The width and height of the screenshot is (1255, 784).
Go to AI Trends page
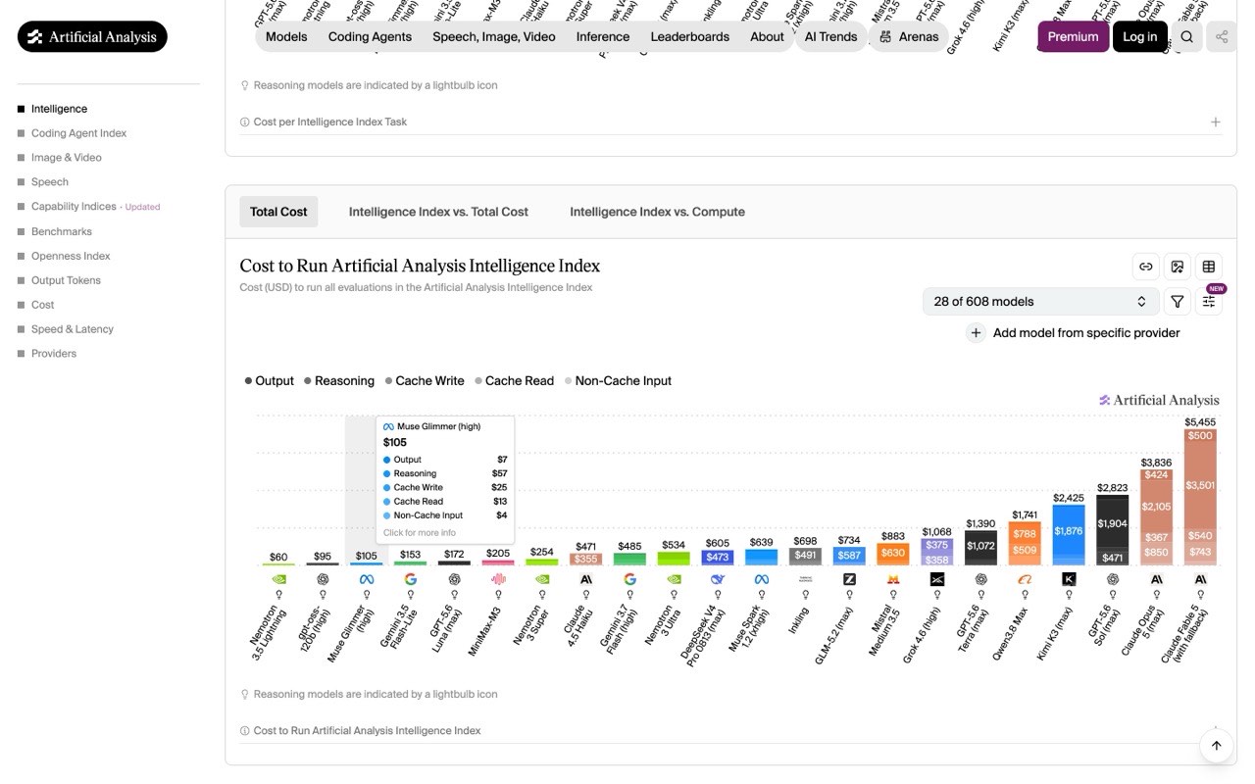[830, 37]
